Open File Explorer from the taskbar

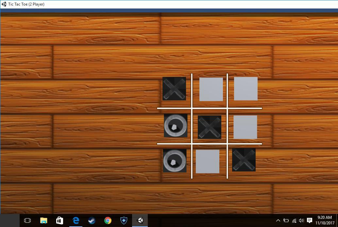point(43,220)
